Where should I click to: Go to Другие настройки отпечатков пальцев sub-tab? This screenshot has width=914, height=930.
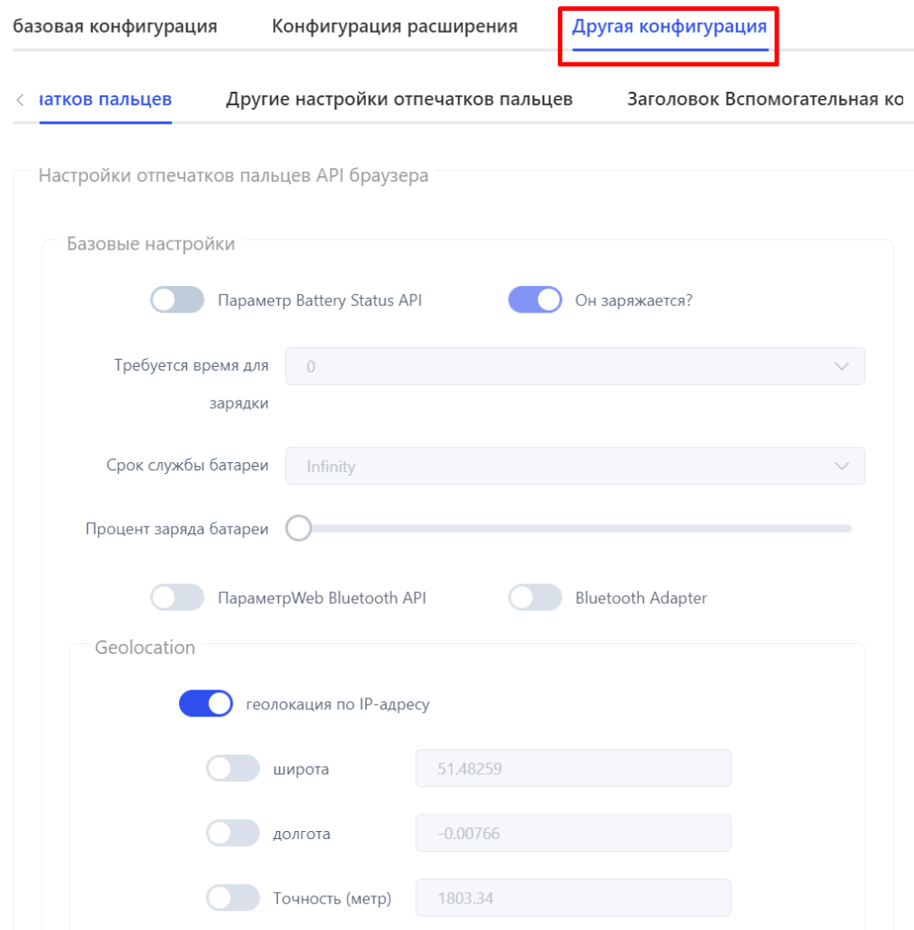pos(399,99)
